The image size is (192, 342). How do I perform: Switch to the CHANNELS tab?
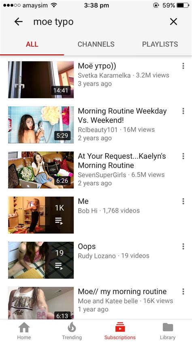96,44
